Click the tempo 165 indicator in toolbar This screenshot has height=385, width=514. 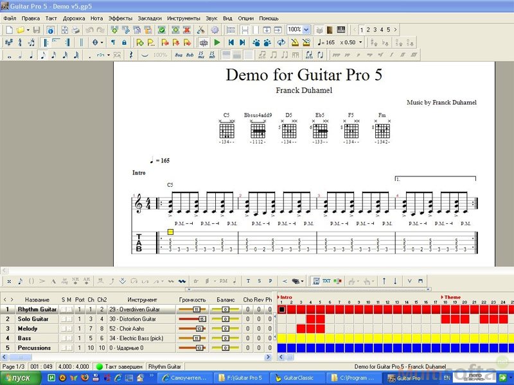(326, 42)
